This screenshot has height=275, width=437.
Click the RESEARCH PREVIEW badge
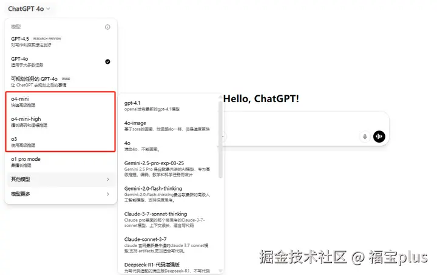47,39
